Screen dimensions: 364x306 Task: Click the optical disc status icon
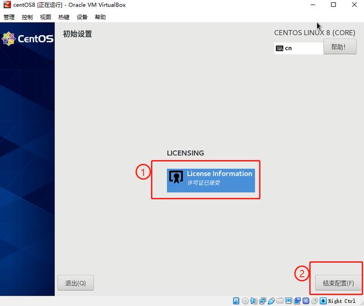pyautogui.click(x=245, y=301)
